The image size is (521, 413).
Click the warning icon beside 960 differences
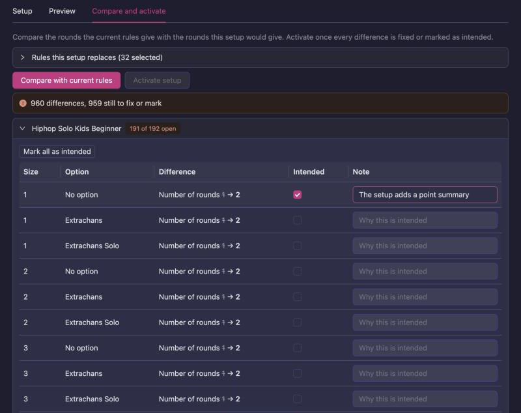coord(23,104)
